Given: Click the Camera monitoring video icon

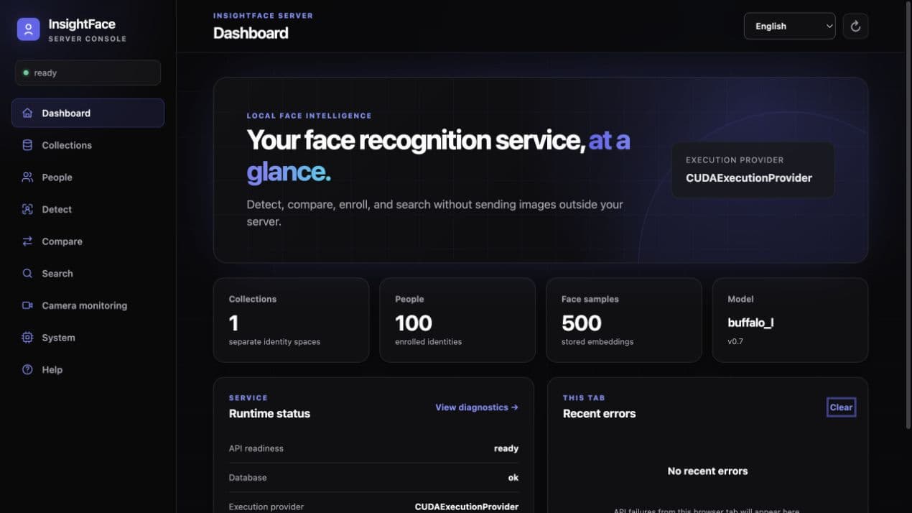Looking at the screenshot, I should (27, 305).
